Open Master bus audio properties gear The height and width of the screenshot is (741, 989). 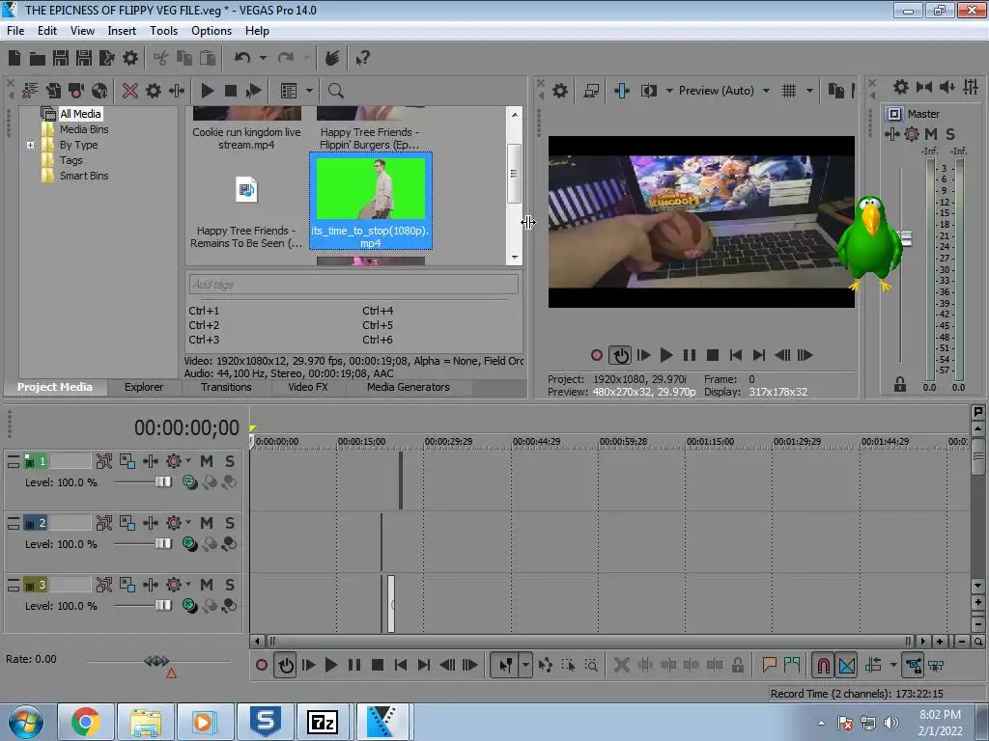(901, 87)
